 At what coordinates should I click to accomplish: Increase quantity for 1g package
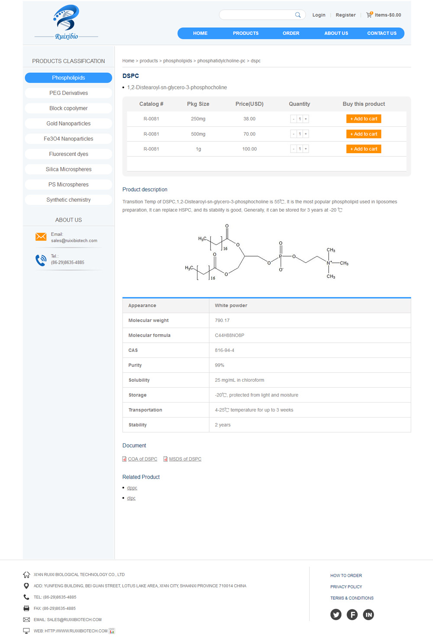[x=306, y=149]
